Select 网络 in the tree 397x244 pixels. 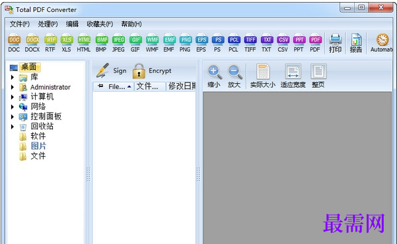click(38, 106)
